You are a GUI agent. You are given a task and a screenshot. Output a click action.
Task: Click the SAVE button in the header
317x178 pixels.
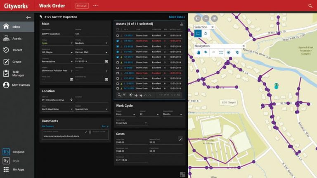pos(82,6)
